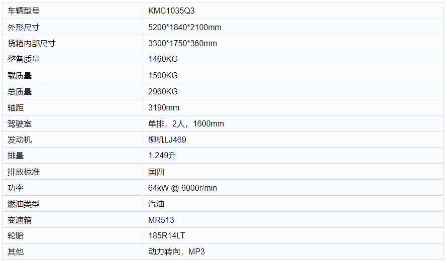The height and width of the screenshot is (263, 447).
Task: Click the 排量 label
Action: (16, 156)
